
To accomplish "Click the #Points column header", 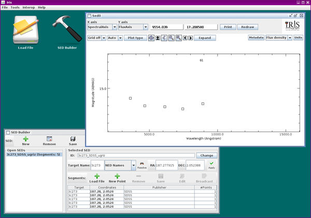I will (x=206, y=187).
